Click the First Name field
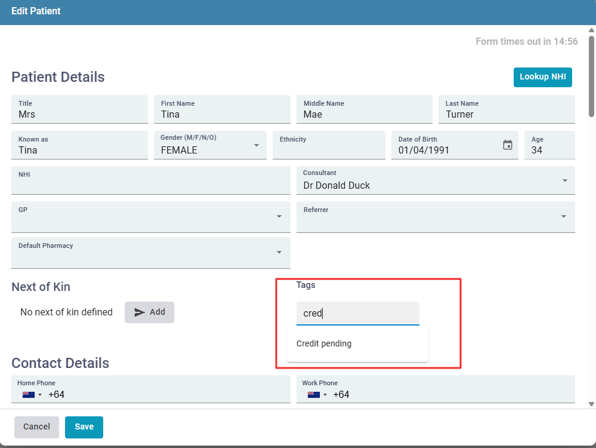 pos(221,114)
